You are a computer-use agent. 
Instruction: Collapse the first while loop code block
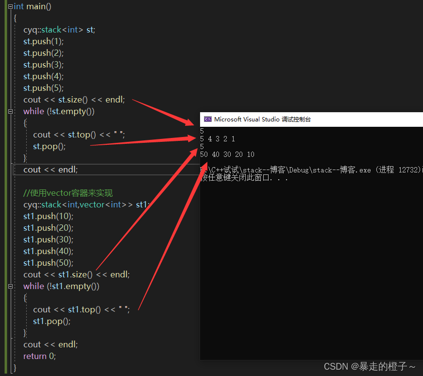[10, 111]
